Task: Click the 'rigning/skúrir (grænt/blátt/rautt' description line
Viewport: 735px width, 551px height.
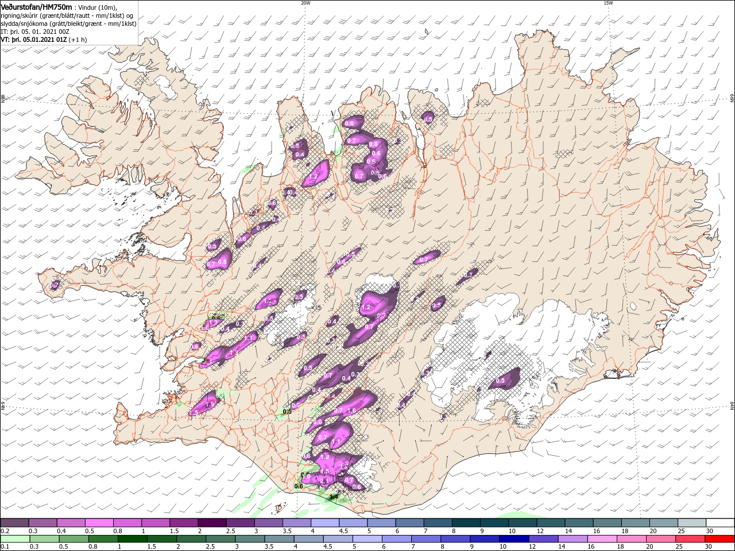Action: (x=67, y=15)
